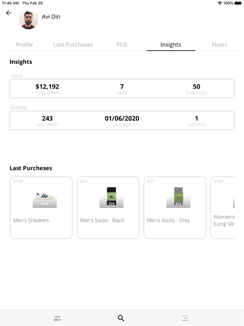Select the POS tab
This screenshot has width=244, height=326.
tap(122, 45)
